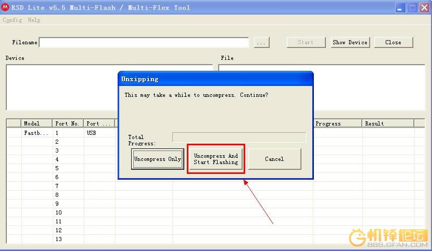Open the Config menu
This screenshot has height=251, width=432.
tap(12, 20)
